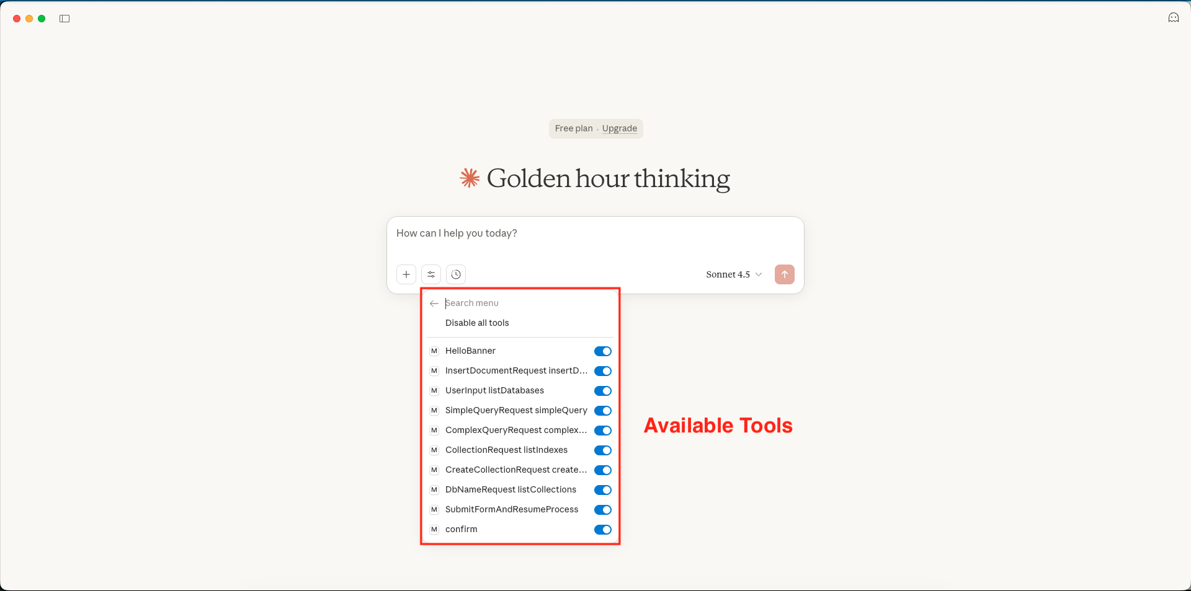Viewport: 1191px width, 591px height.
Task: Click the clock extended thinking icon
Action: pos(456,274)
